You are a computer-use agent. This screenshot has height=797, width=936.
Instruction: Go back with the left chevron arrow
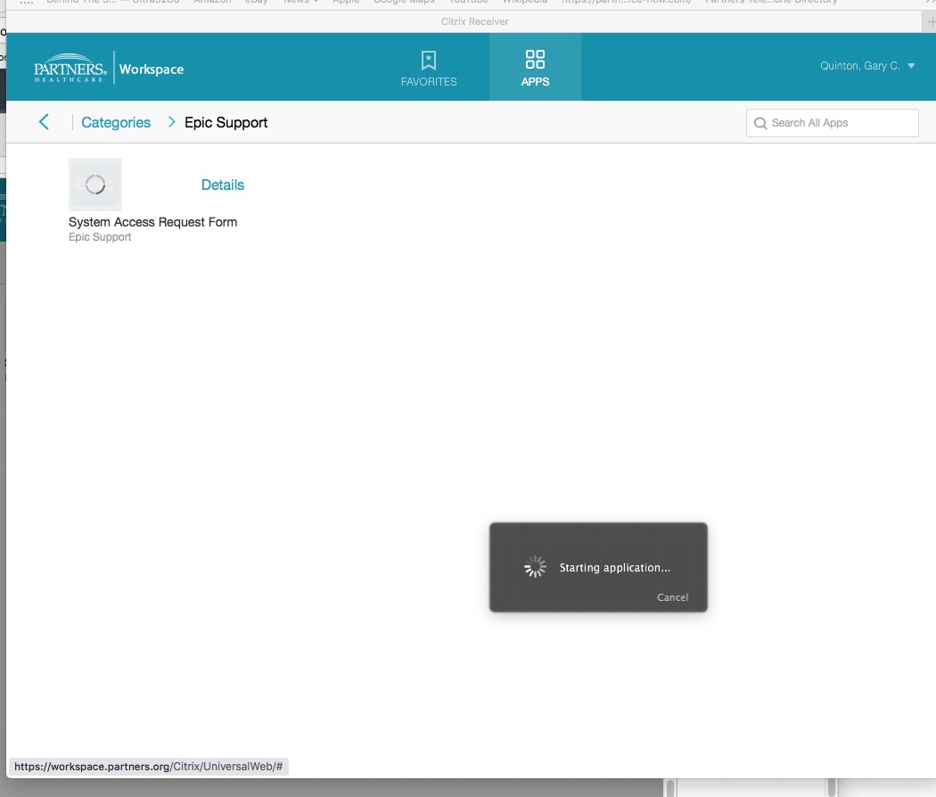[x=44, y=122]
